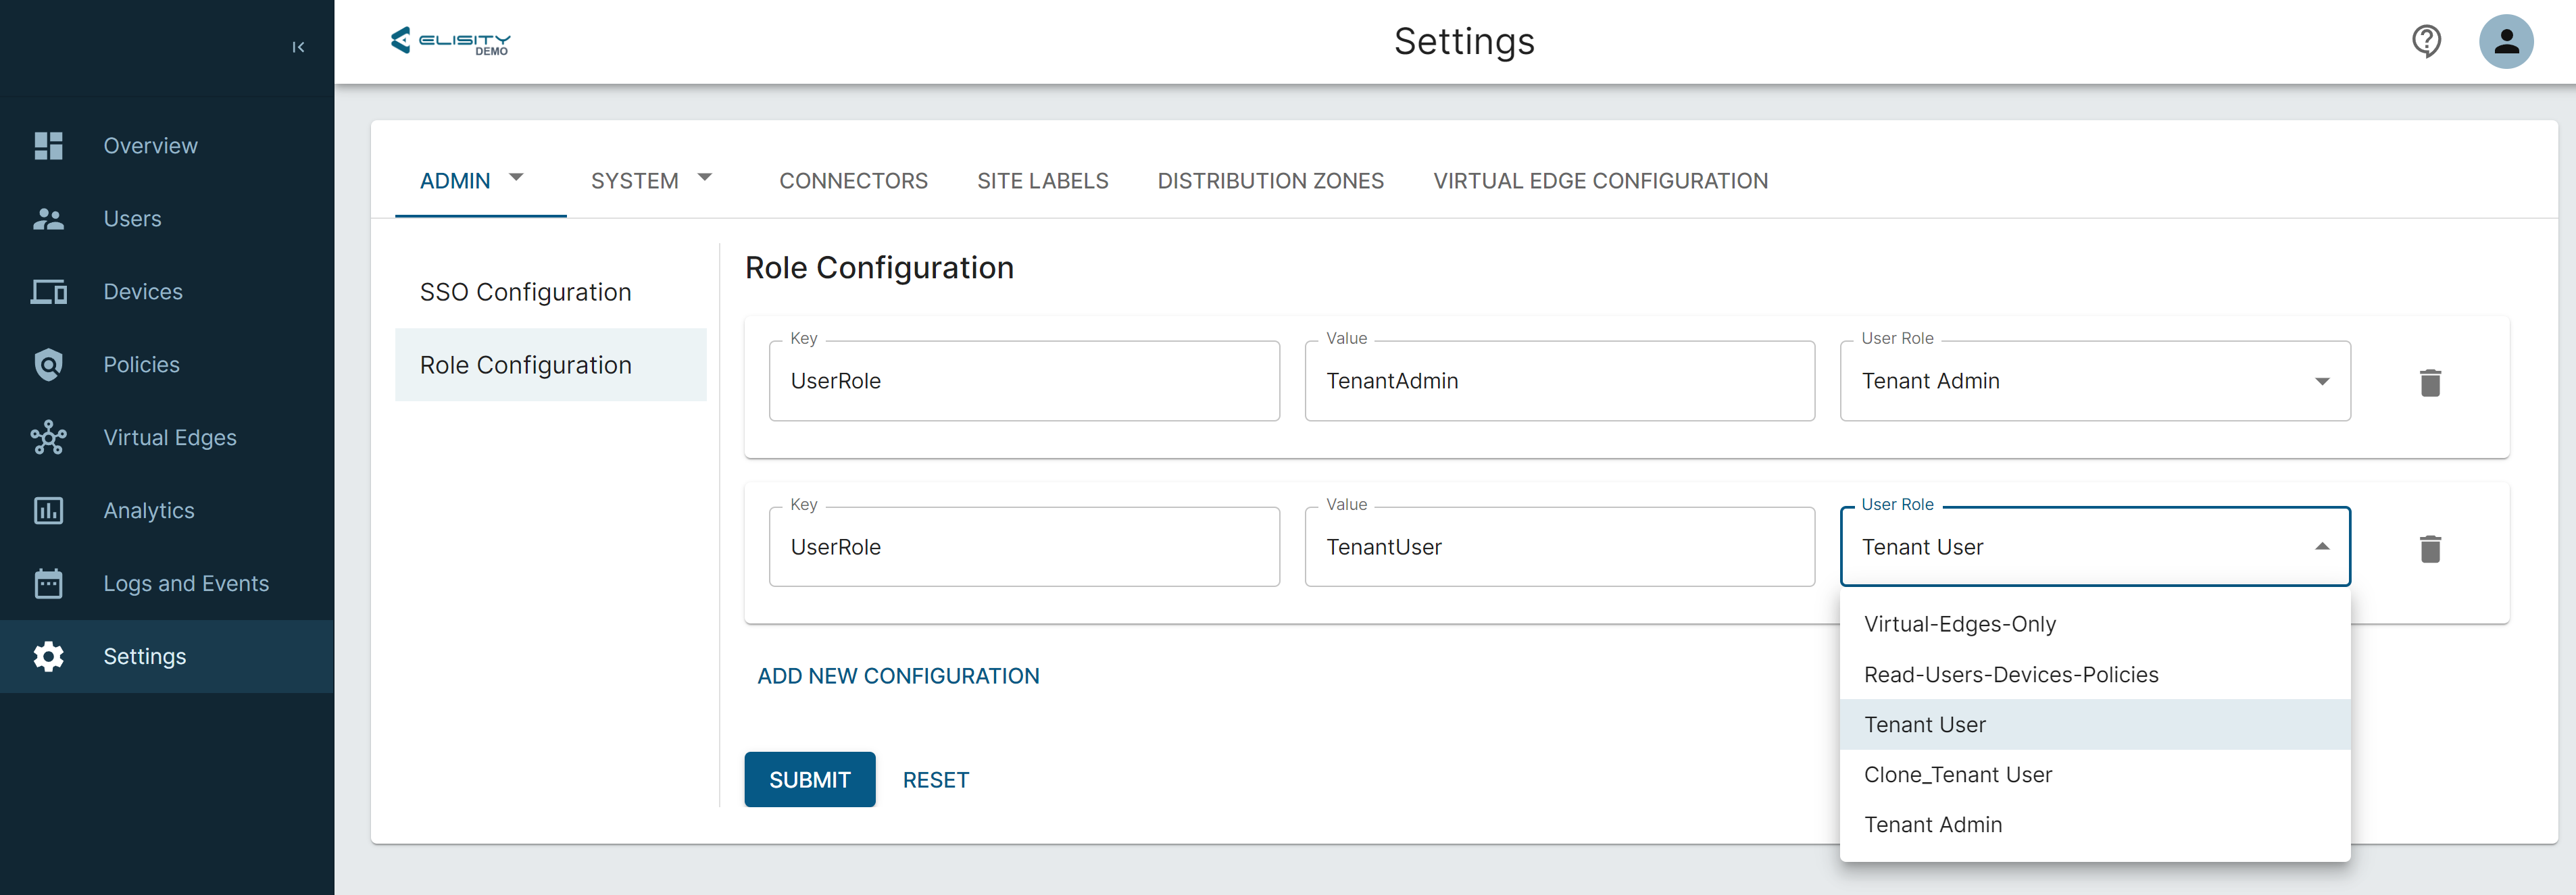Switch to the CONNECTORS tab
Screen dimensions: 2576x895
(853, 181)
